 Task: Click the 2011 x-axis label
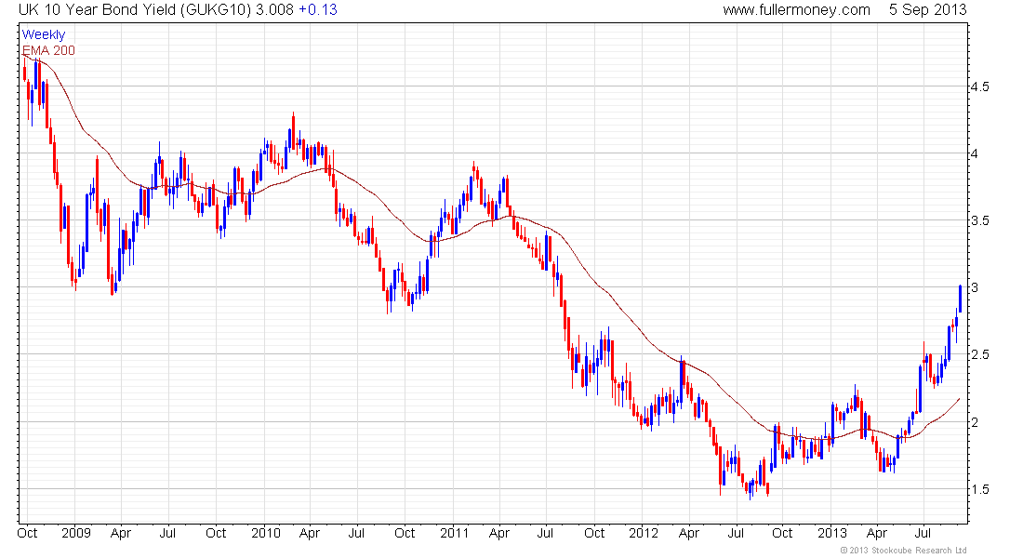(454, 533)
